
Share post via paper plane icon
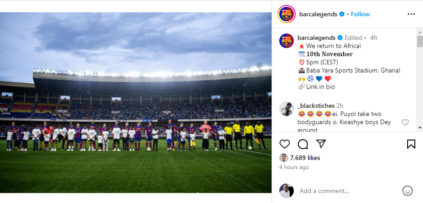pyautogui.click(x=321, y=144)
